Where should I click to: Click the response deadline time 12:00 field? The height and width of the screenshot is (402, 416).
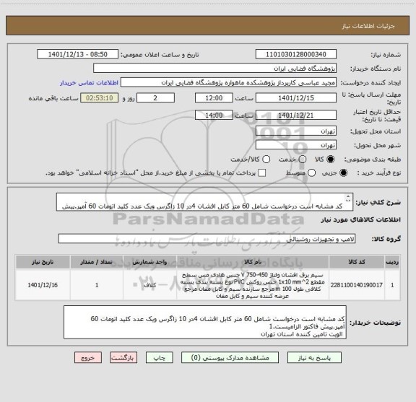pos(214,98)
